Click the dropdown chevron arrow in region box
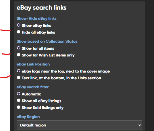Screen dimensions: 154x131 pos(140,125)
